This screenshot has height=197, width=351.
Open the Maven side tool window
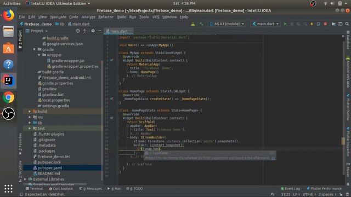[x=348, y=170]
